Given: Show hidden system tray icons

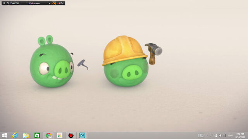Looking at the screenshot, I should coord(207,136).
